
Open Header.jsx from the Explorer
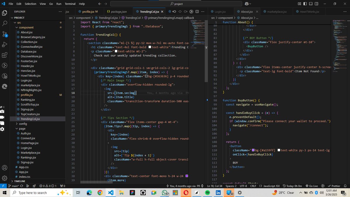pyautogui.click(x=27, y=66)
